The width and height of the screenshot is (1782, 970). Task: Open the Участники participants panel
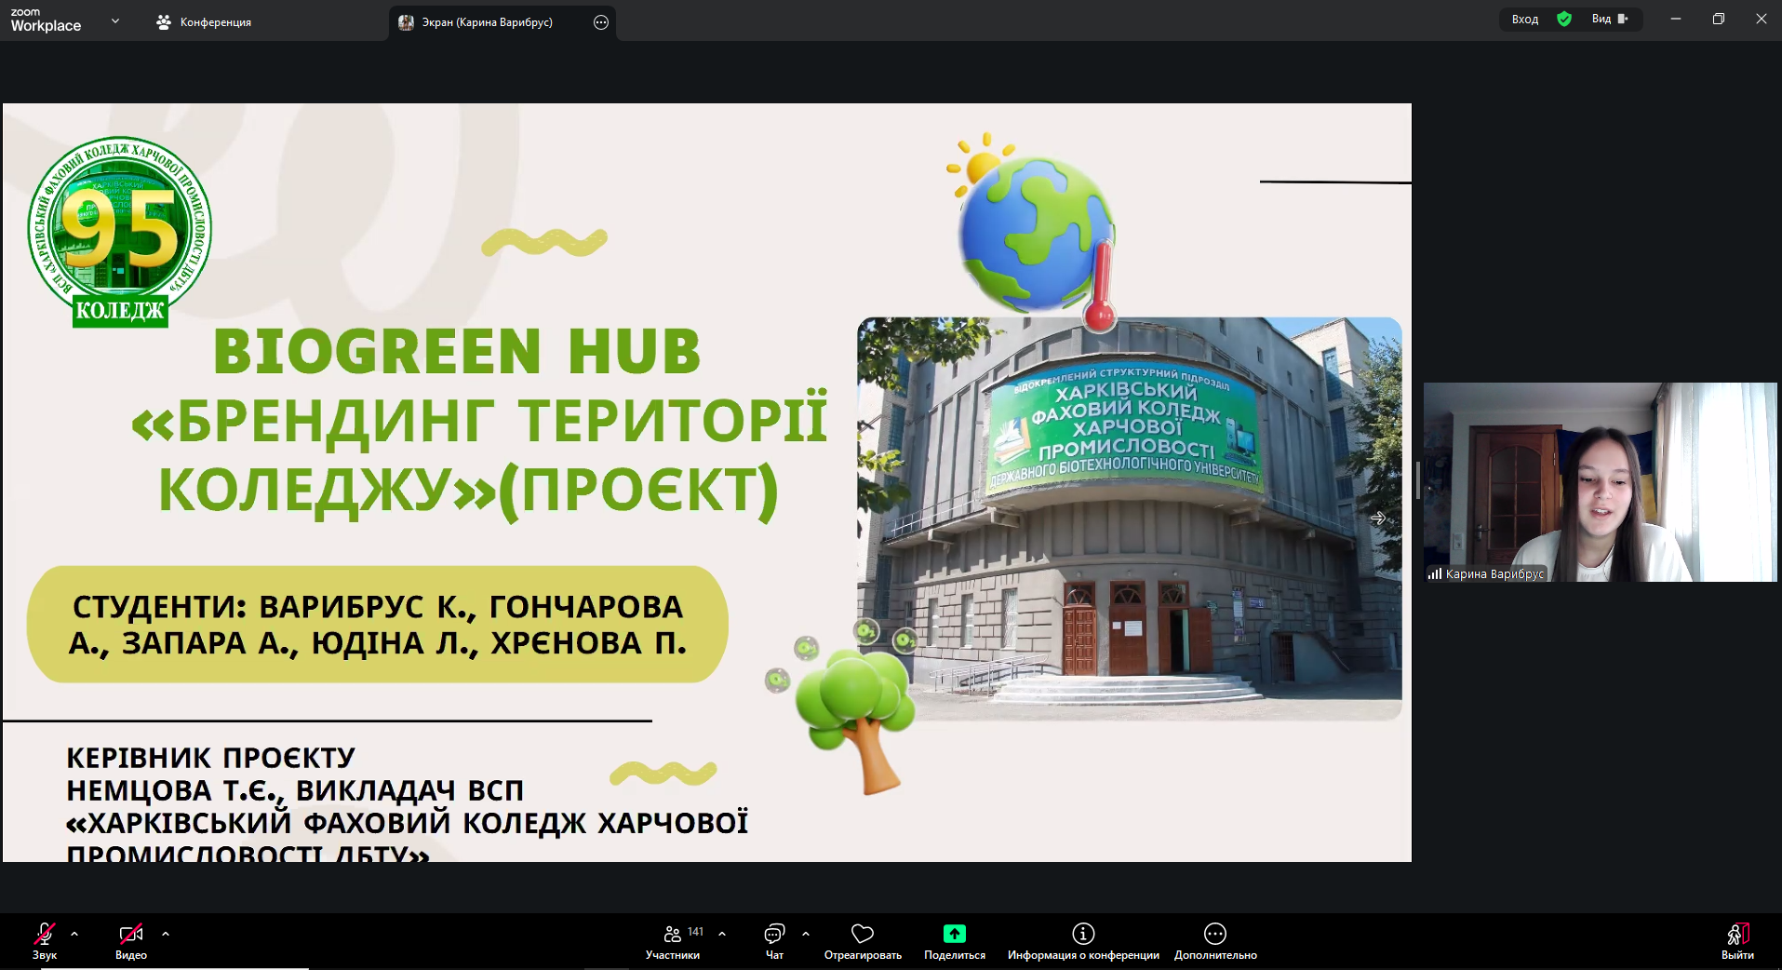coord(673,940)
